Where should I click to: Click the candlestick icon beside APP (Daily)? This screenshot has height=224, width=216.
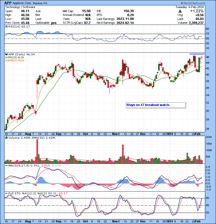tap(6, 54)
